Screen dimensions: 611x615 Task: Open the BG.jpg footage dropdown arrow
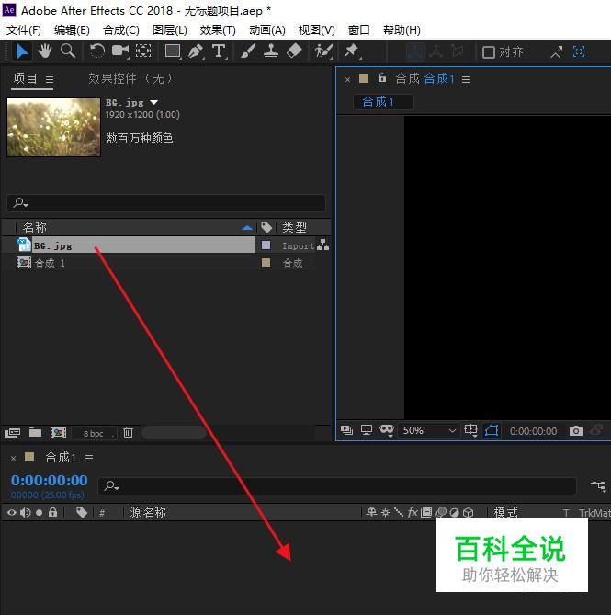point(153,102)
